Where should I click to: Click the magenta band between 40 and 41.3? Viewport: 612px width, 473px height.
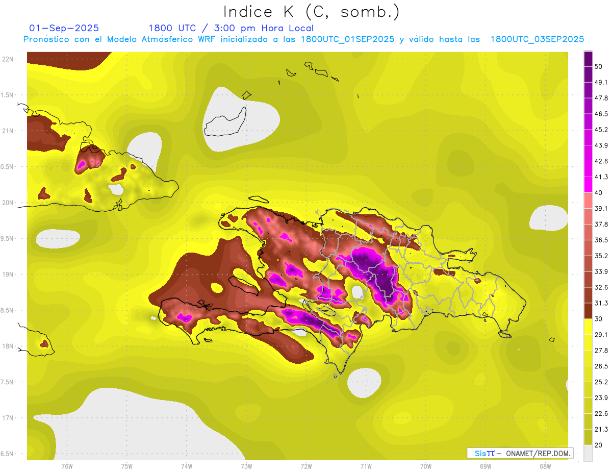tap(588, 184)
